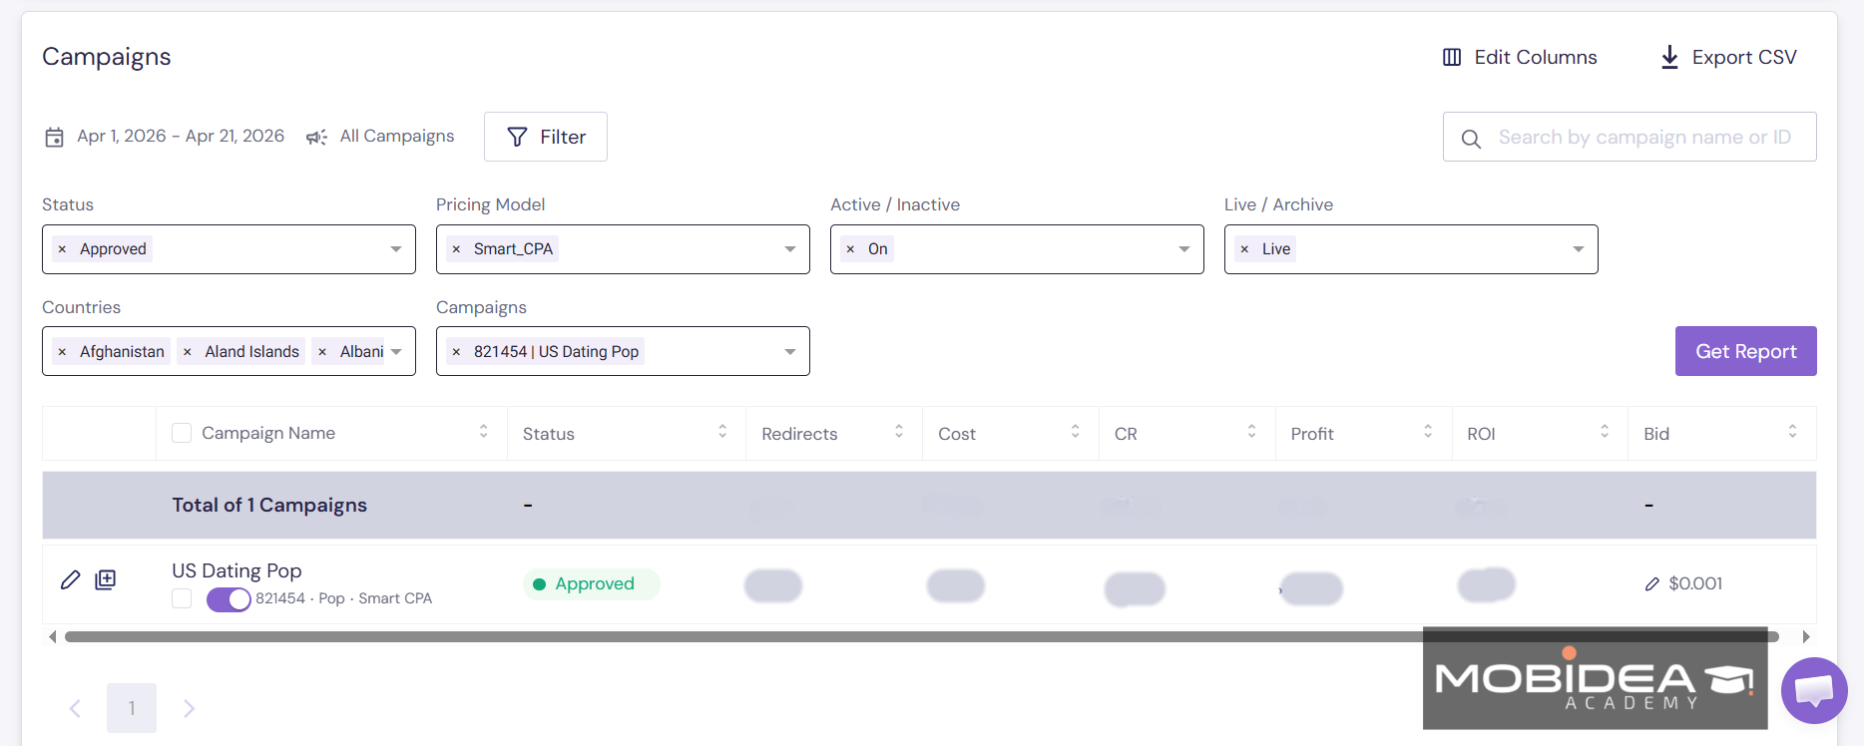Open the date range calendar icon
1864x746 pixels.
point(55,137)
